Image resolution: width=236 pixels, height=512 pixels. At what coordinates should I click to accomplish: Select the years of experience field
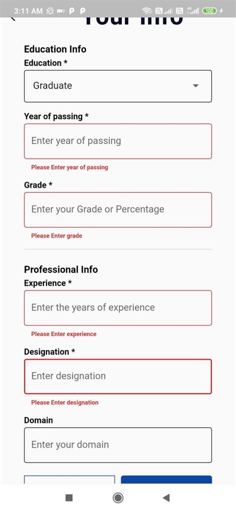click(x=118, y=308)
